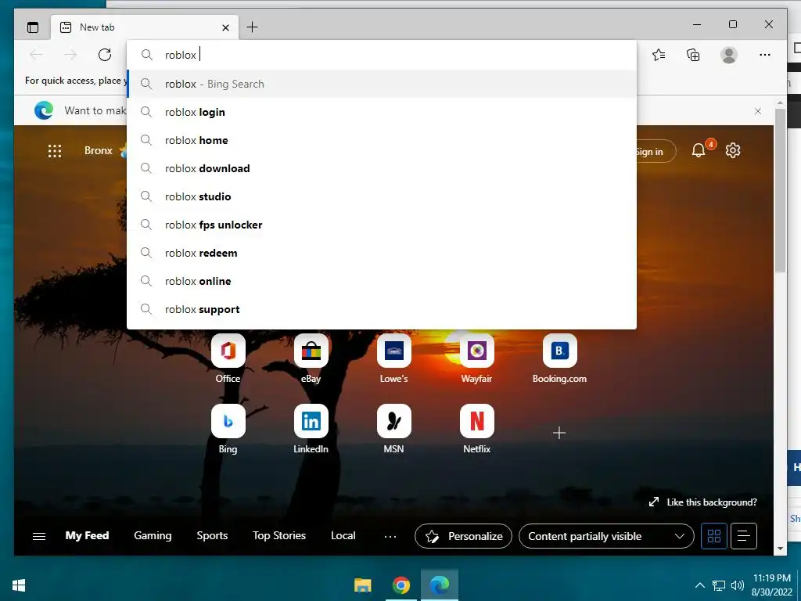Click Like this background link
The height and width of the screenshot is (601, 801).
click(x=703, y=502)
